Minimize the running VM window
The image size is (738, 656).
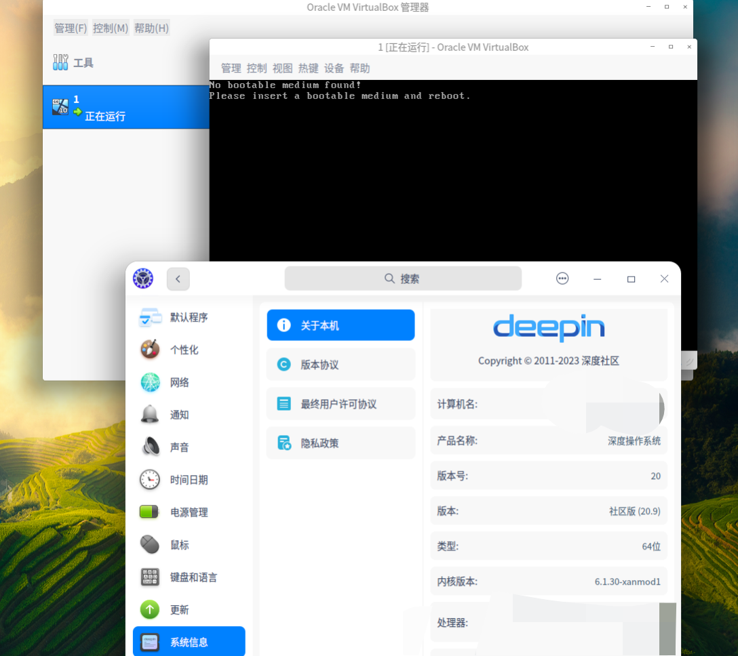653,47
